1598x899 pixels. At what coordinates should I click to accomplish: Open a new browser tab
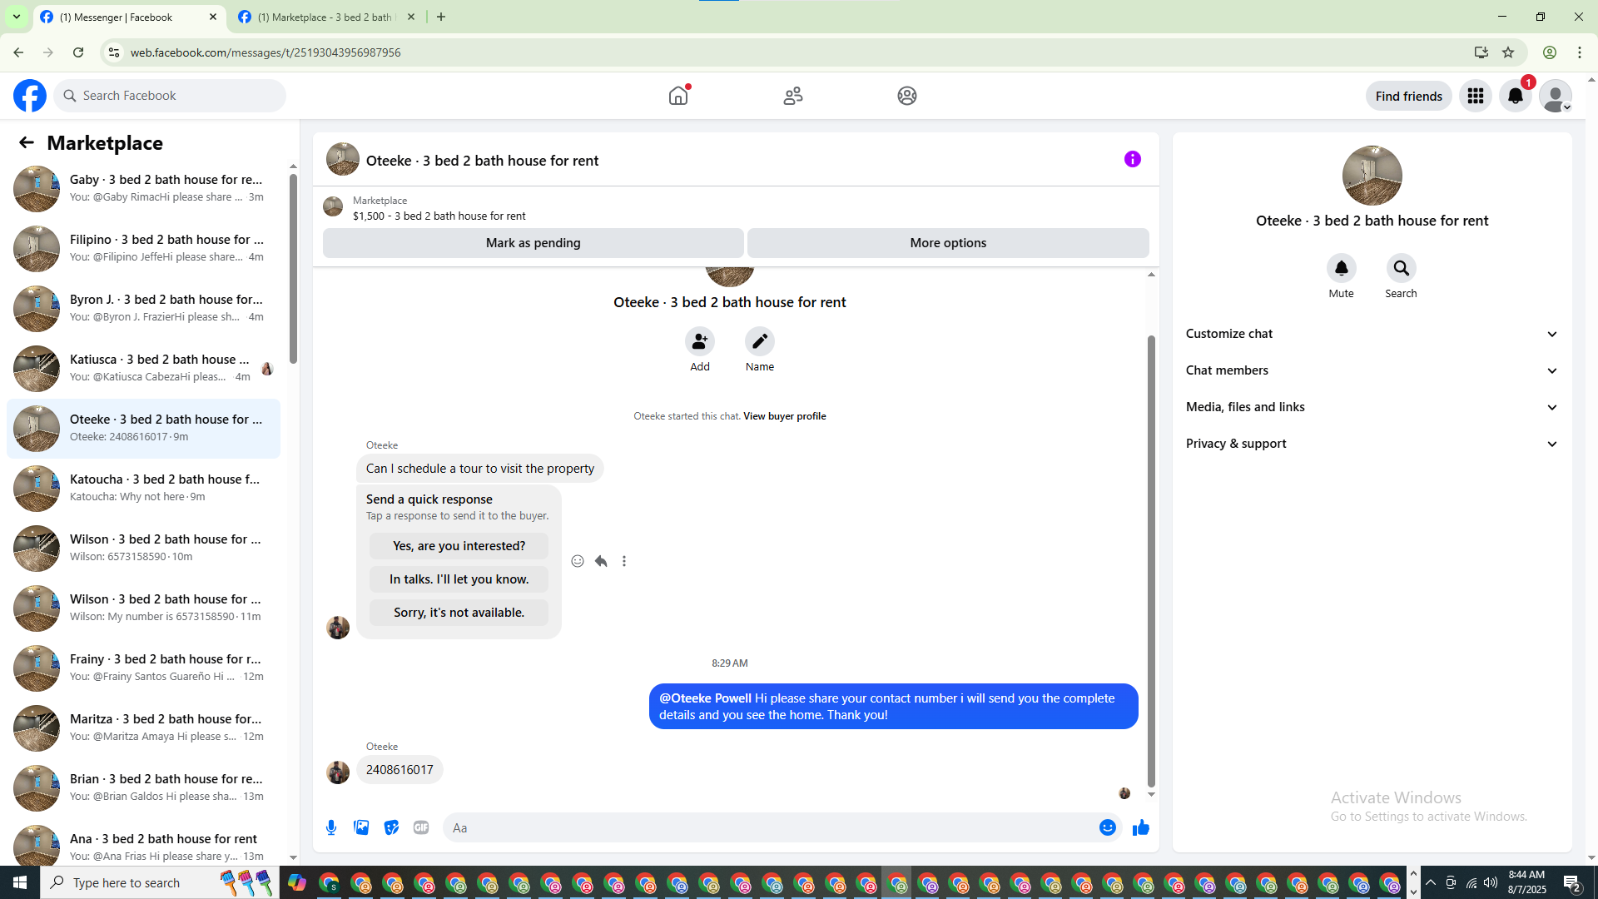441,17
